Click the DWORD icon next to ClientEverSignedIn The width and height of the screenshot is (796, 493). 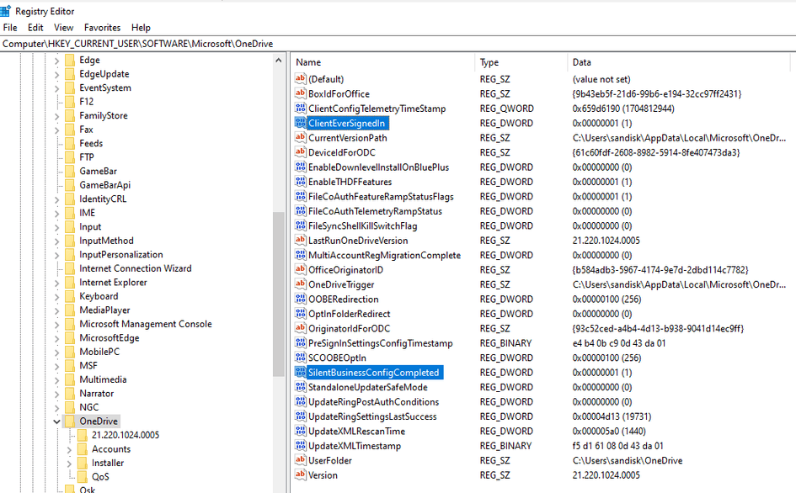click(300, 123)
